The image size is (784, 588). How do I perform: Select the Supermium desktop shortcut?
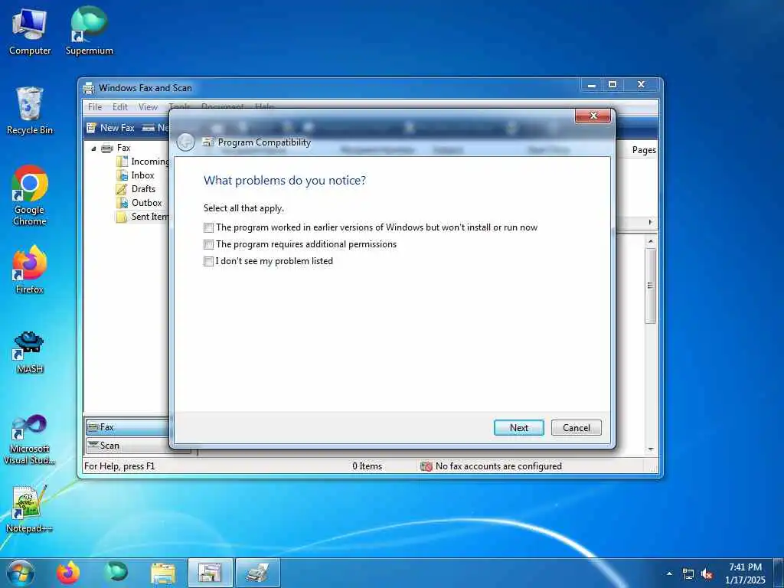(89, 31)
